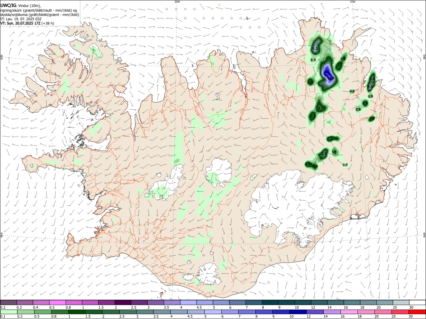Click the 20W longitude label
This screenshot has height=319, width=426.
pyautogui.click(x=177, y=2)
